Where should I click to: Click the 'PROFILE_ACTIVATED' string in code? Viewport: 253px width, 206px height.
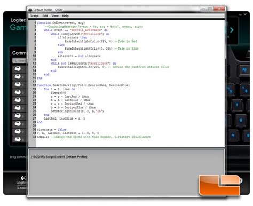86,30
